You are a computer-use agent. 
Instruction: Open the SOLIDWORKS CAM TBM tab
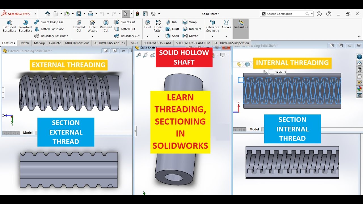click(x=193, y=43)
